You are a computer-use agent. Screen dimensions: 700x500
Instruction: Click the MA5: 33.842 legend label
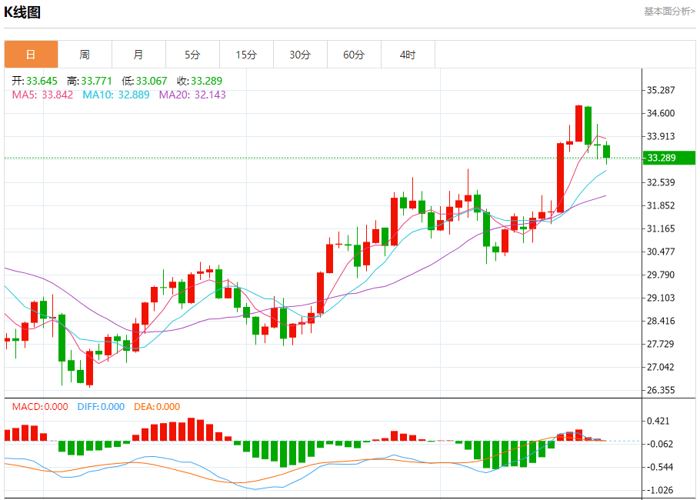(x=42, y=95)
